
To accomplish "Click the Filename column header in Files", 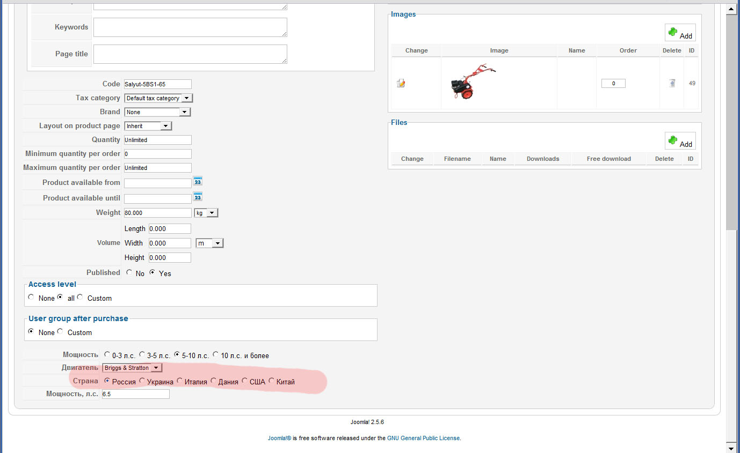I will [458, 159].
